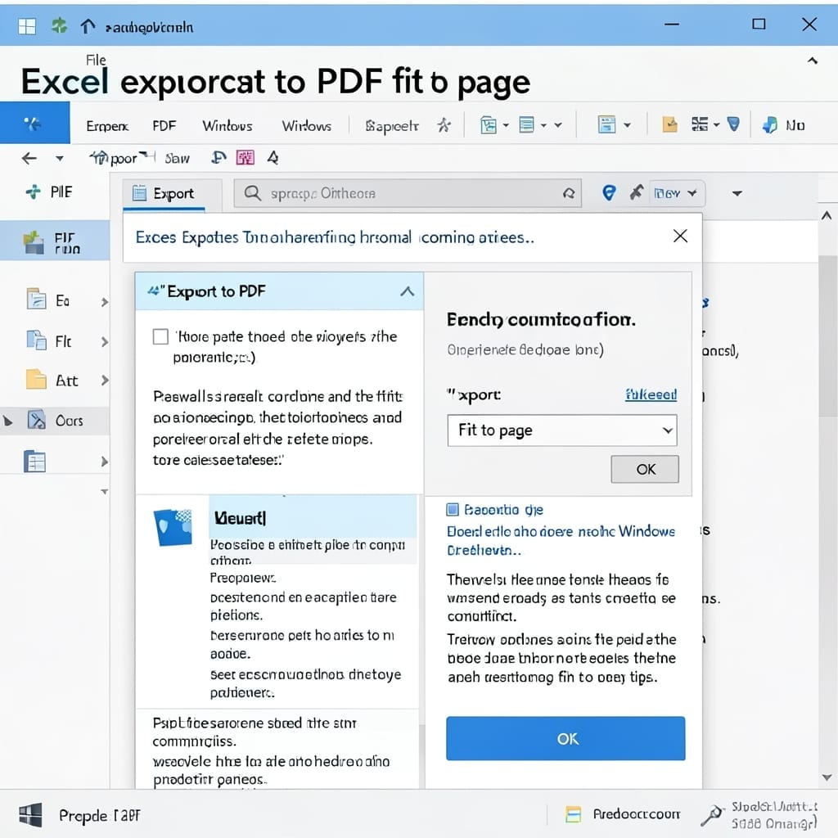Click the list layout icon in ribbon

(x=700, y=124)
